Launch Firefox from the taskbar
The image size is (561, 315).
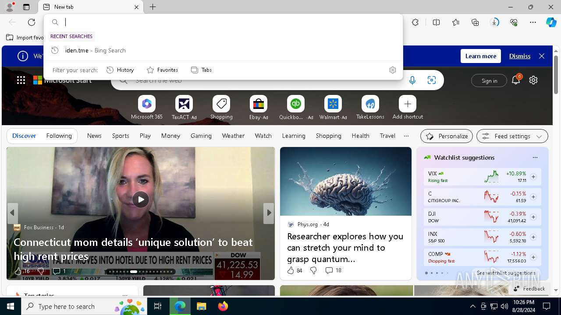(x=223, y=306)
